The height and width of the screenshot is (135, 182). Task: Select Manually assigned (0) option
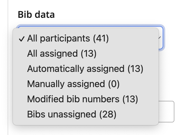pos(73,84)
